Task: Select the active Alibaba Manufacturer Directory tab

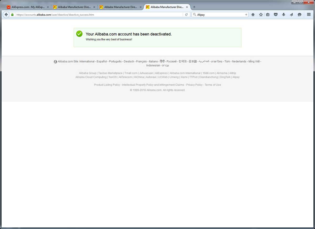Action: [167, 7]
